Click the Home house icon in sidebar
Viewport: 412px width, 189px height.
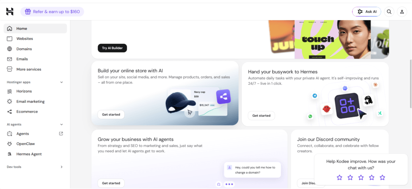[10, 29]
